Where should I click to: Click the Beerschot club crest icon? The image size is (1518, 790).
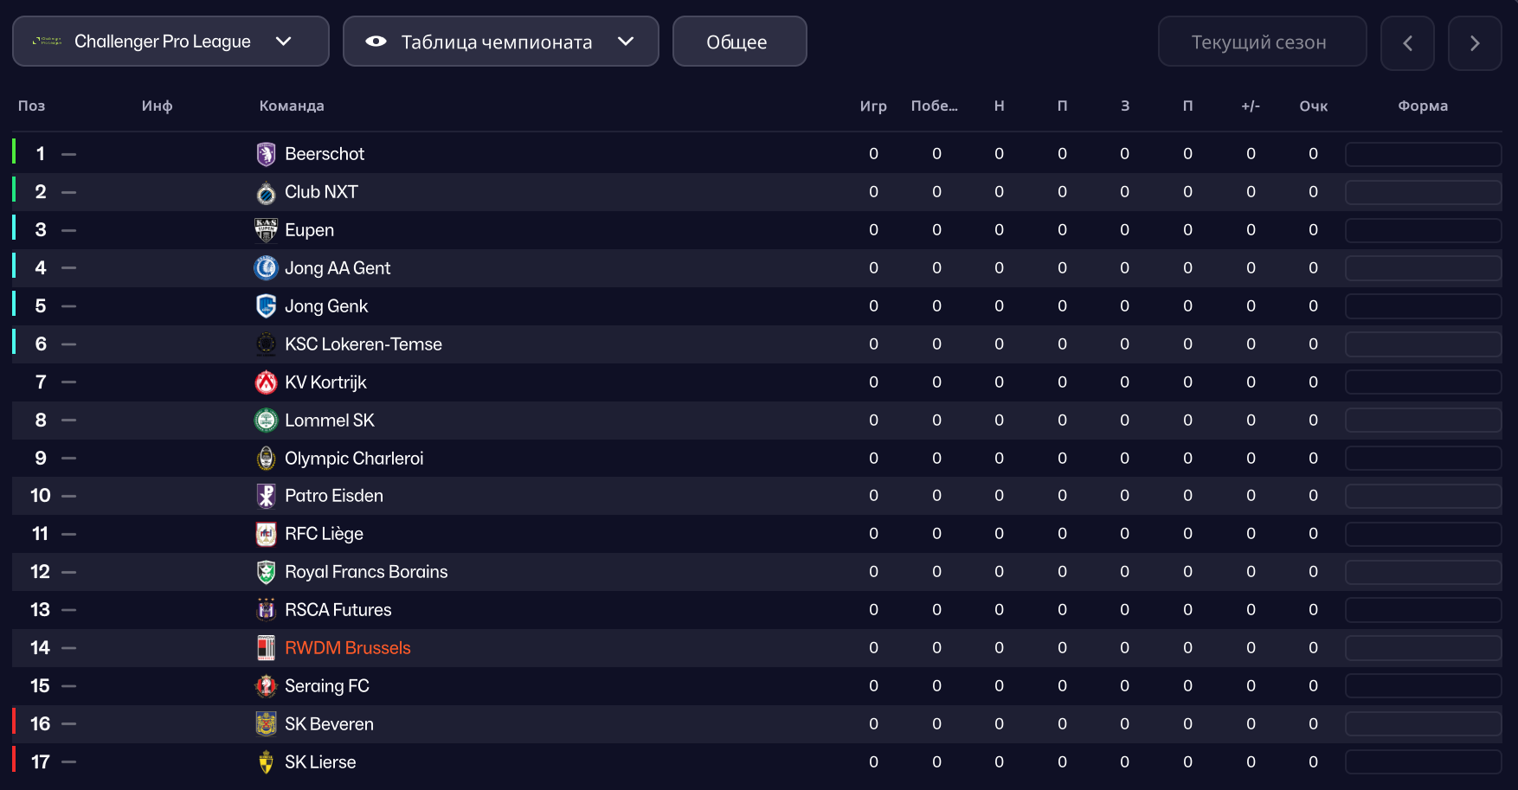click(266, 154)
